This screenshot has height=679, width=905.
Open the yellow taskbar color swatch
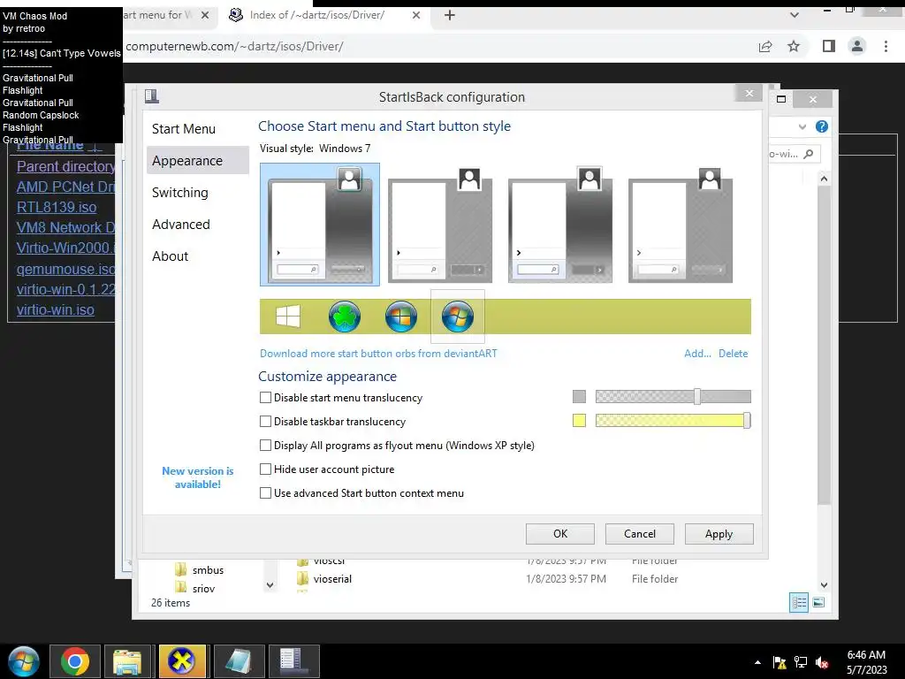(x=579, y=420)
